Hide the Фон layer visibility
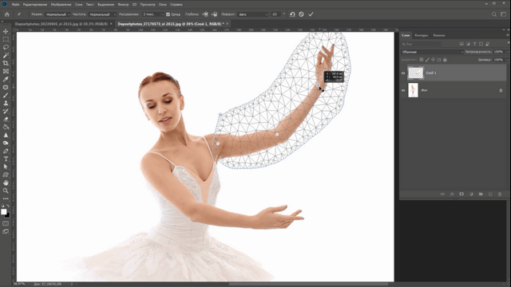The width and height of the screenshot is (511, 287). click(403, 90)
